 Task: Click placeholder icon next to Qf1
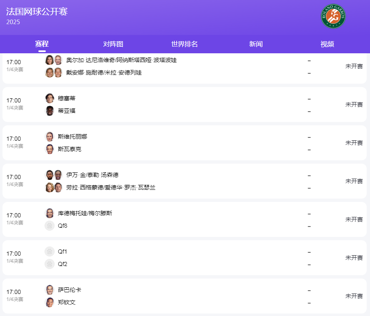[50, 251]
